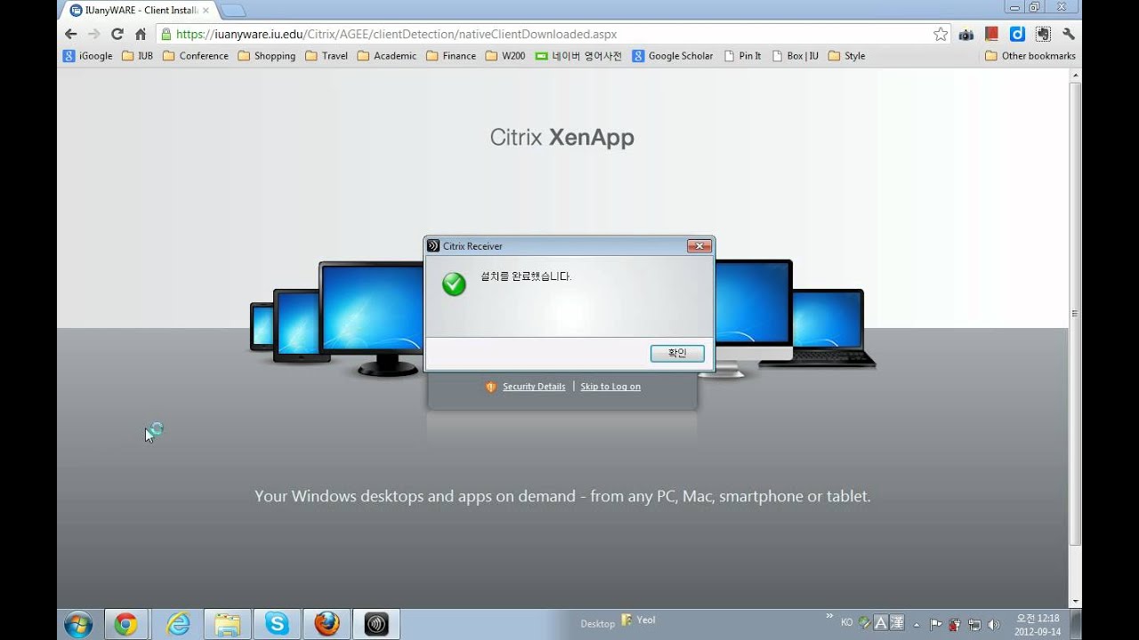Click the browser forward arrow
1139x640 pixels.
pos(93,34)
